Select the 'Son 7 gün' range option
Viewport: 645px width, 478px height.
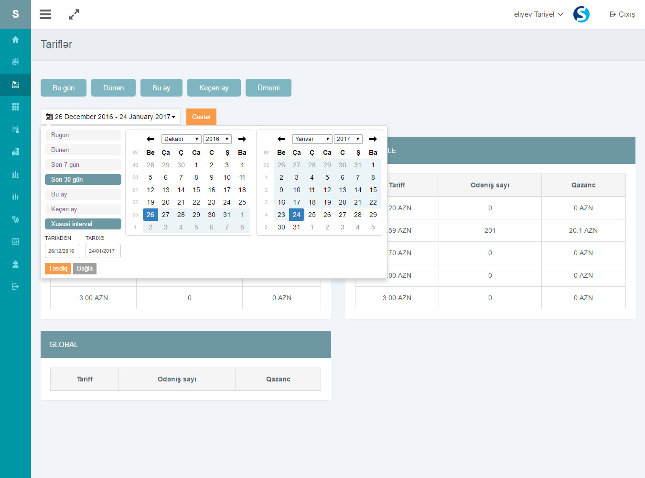coord(83,165)
